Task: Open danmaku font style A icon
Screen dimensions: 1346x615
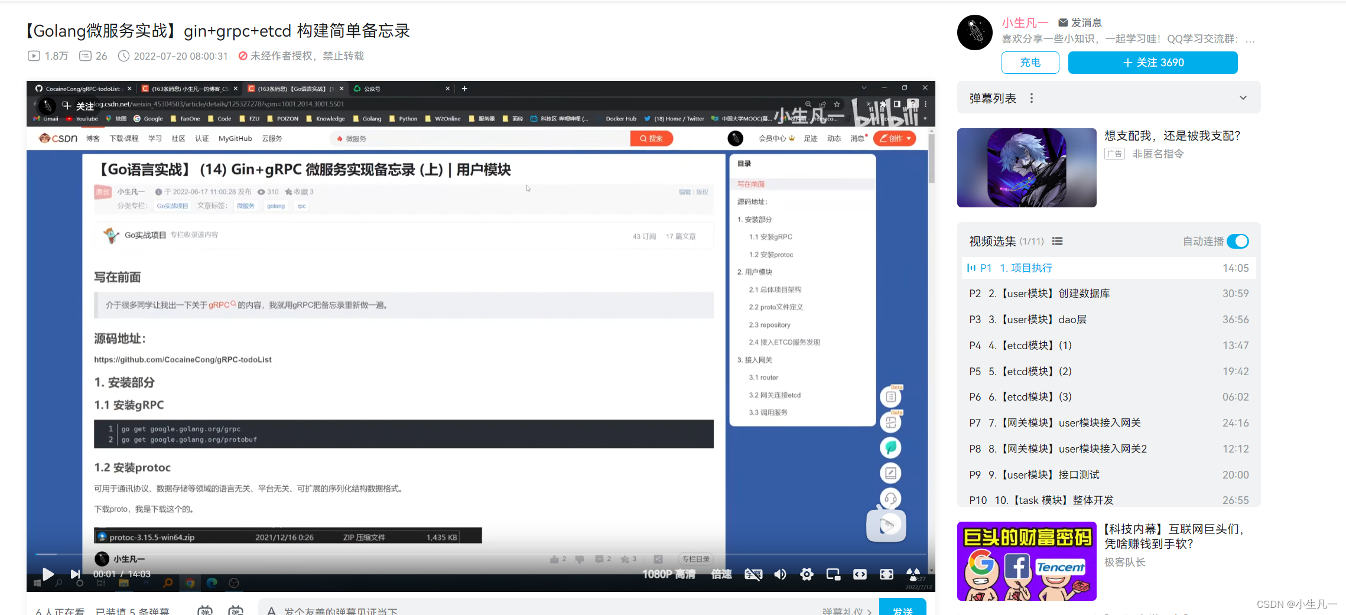Action: [271, 611]
